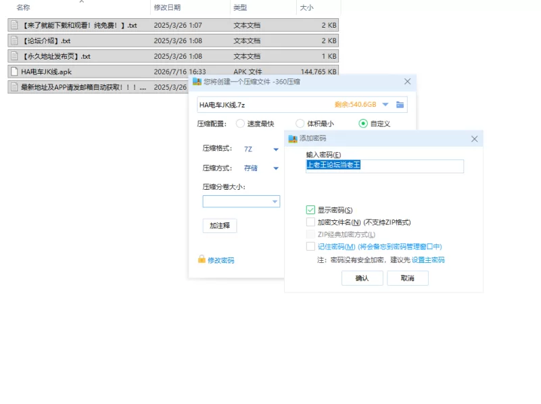Viewport: 541px width, 404px height.
Task: Click the 输入密码 password input field
Action: [385, 166]
